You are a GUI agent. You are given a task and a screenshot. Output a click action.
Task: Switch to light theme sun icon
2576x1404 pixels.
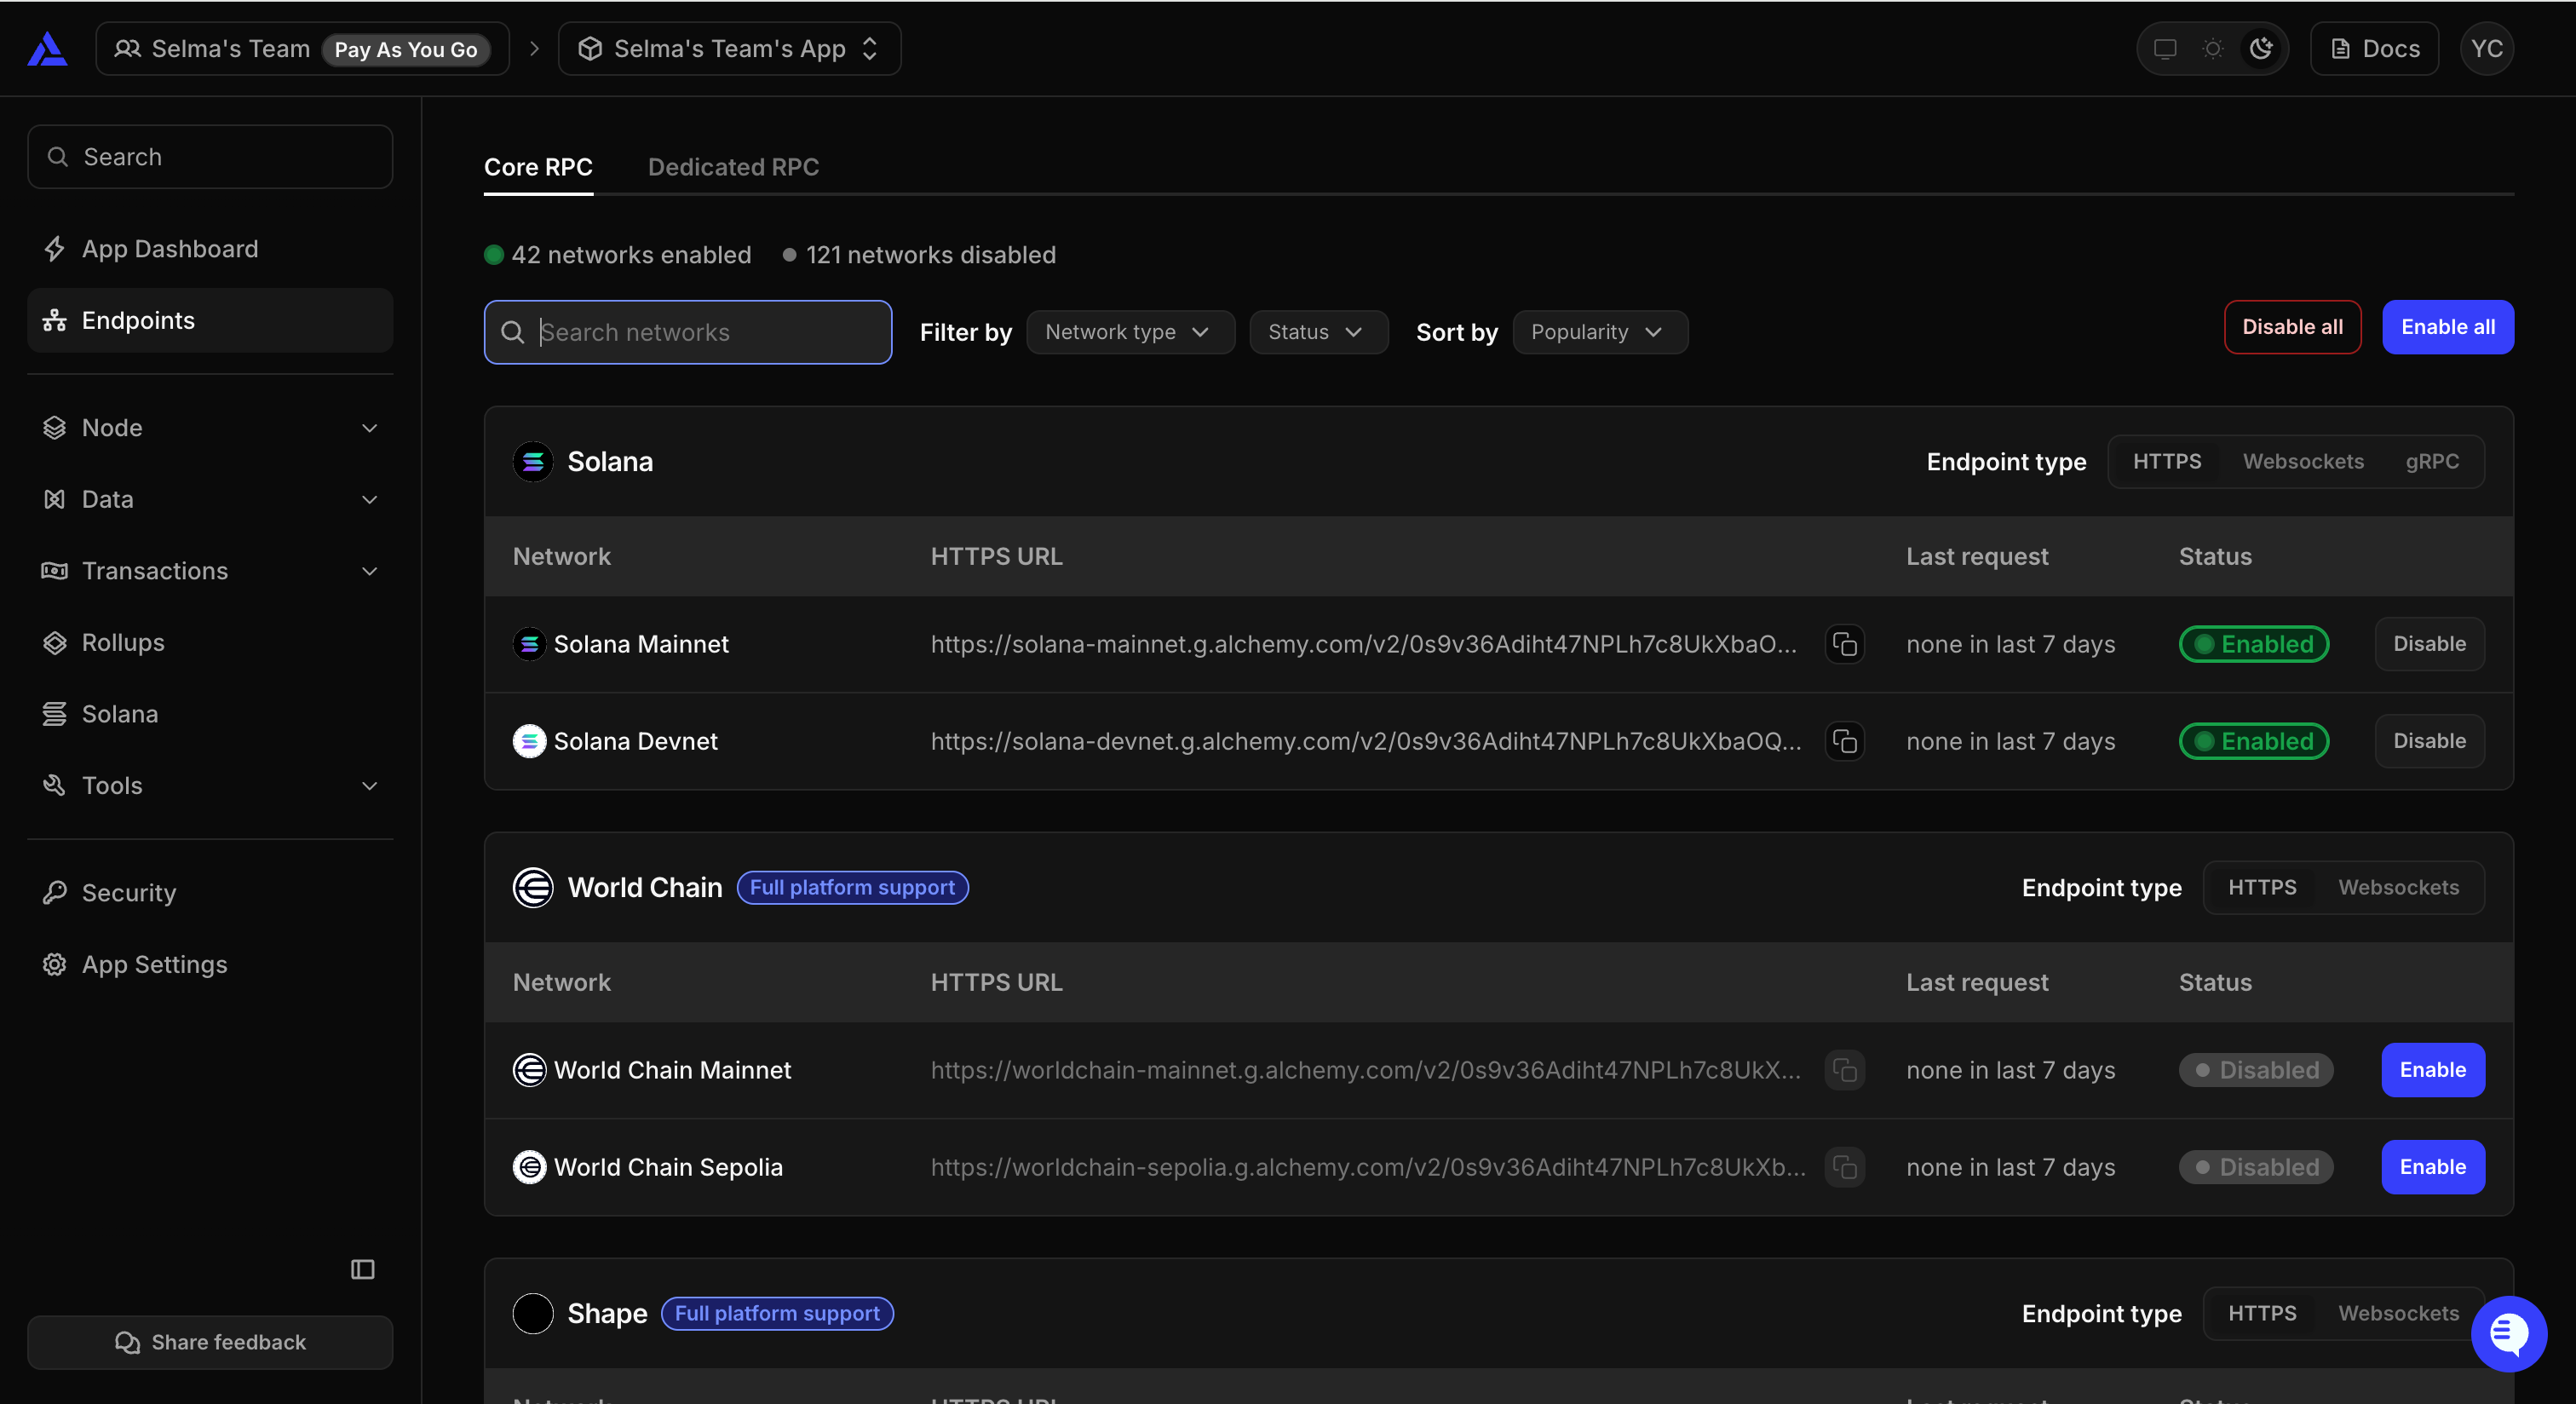coord(2212,48)
